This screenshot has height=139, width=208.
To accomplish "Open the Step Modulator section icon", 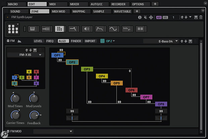I will (127, 29).
